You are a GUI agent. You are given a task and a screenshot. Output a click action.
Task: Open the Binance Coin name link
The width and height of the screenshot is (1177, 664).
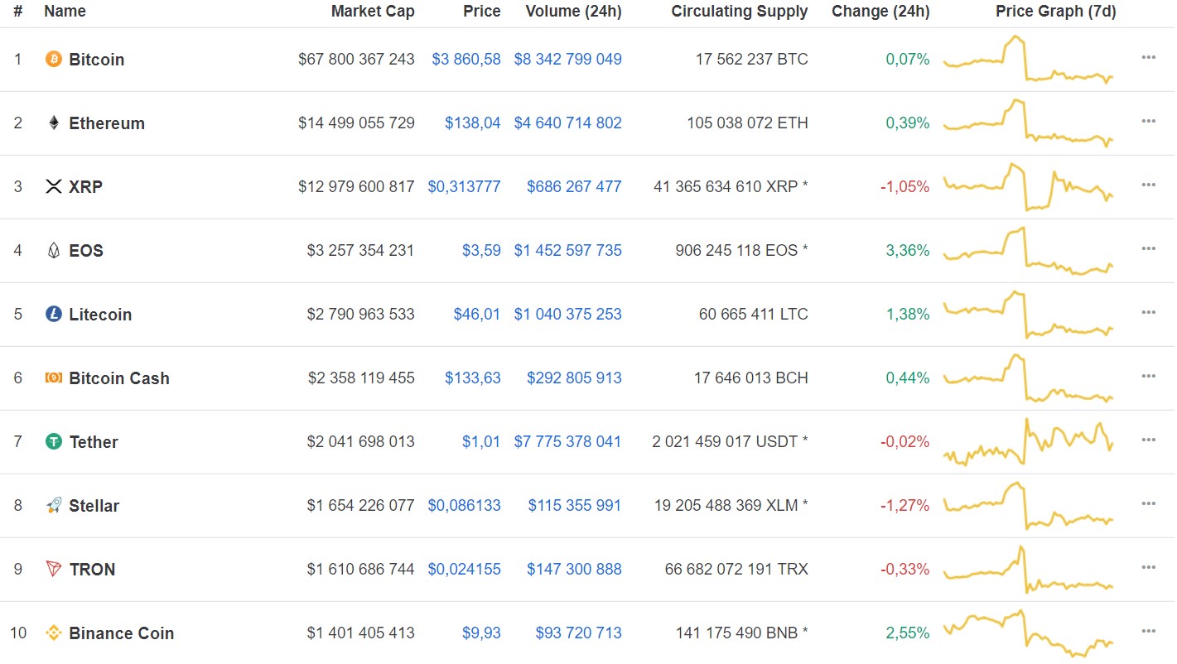click(121, 633)
